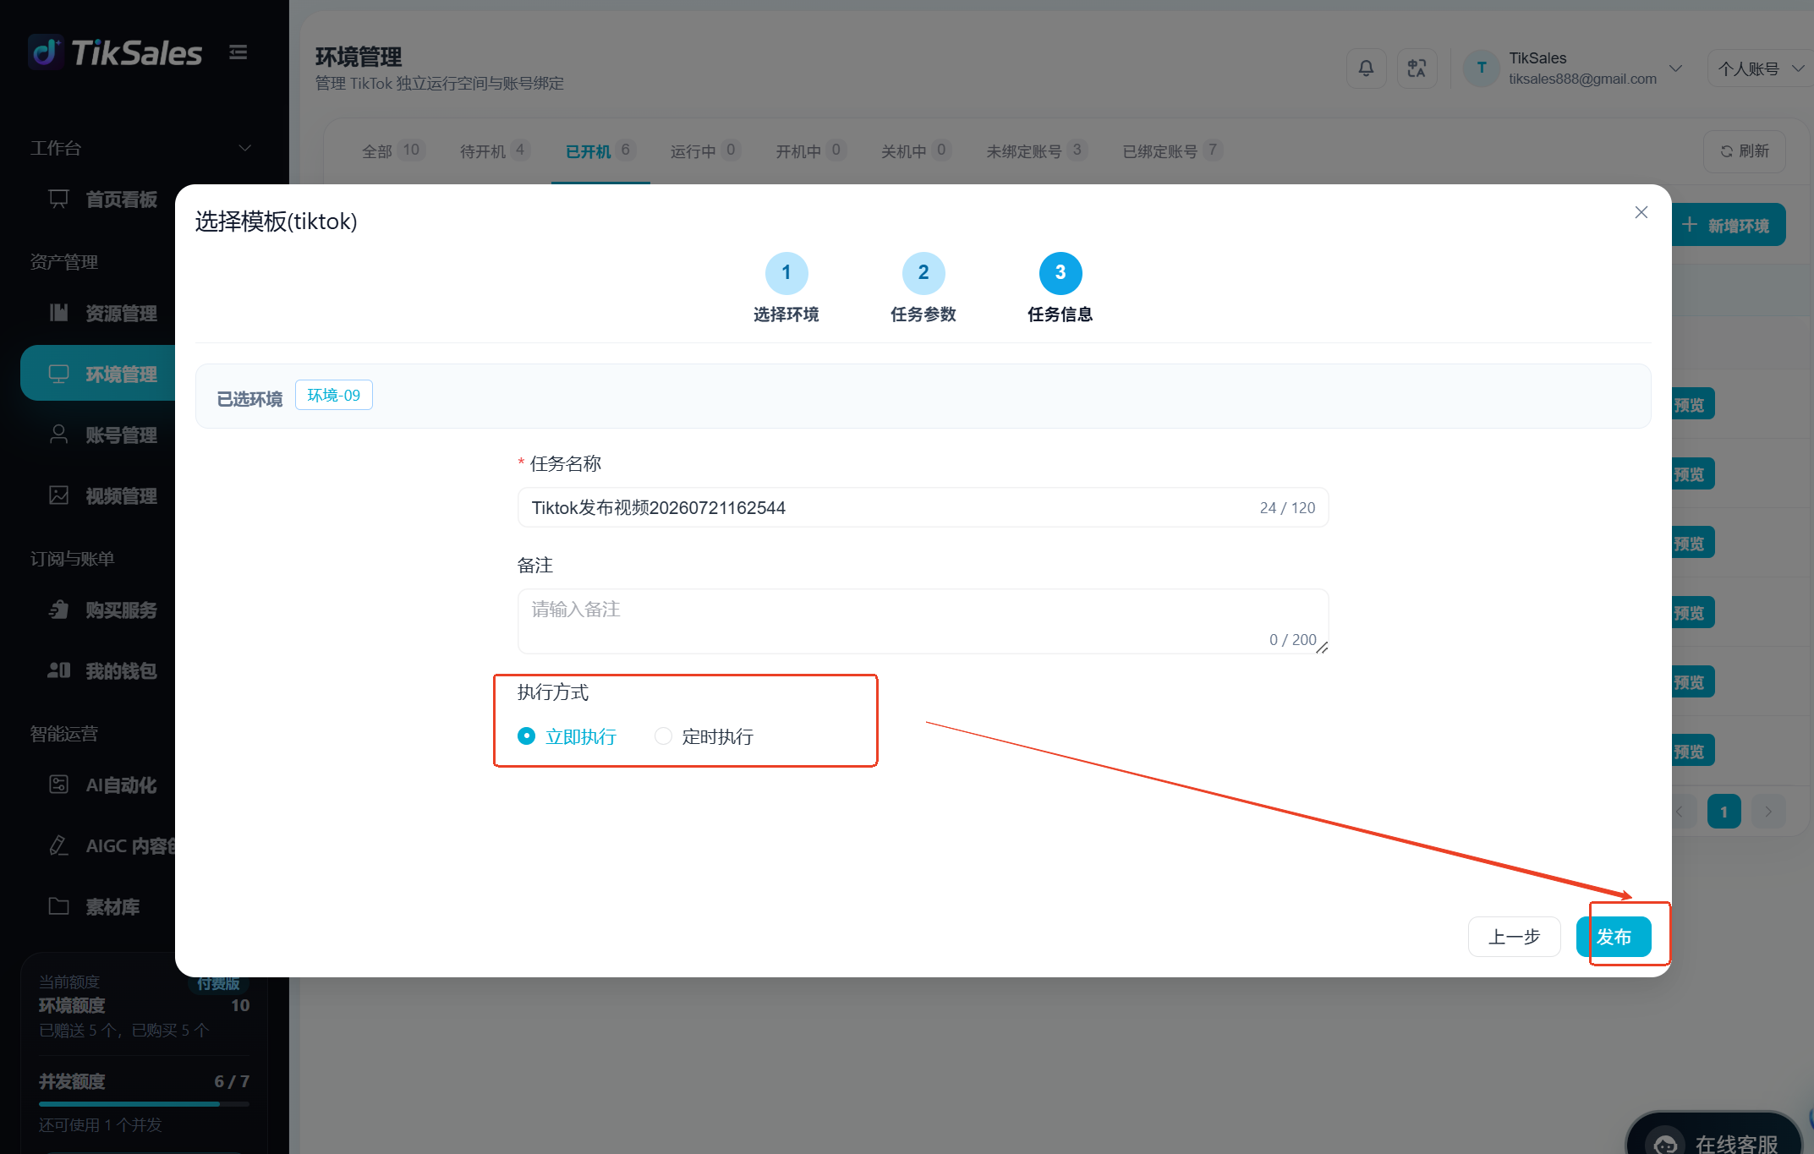Expand the 个人账号 dropdown

click(x=1761, y=68)
